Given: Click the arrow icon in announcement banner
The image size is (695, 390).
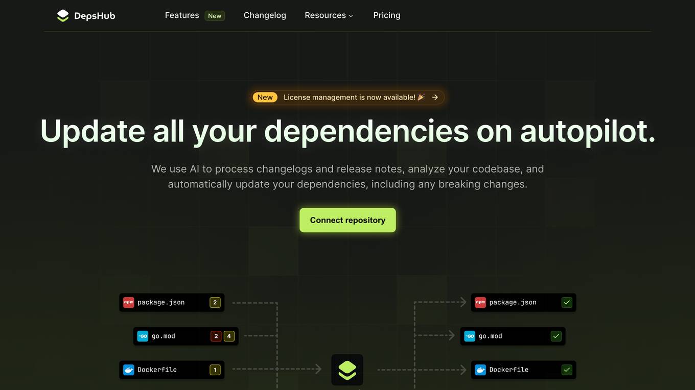Looking at the screenshot, I should tap(435, 97).
